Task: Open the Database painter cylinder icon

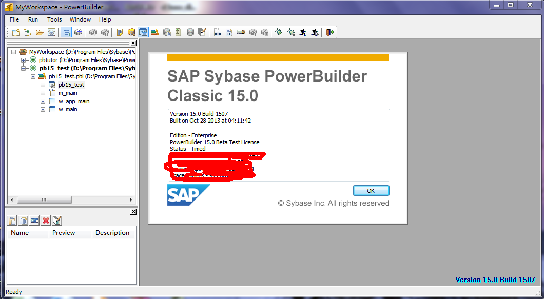Action: pos(190,32)
